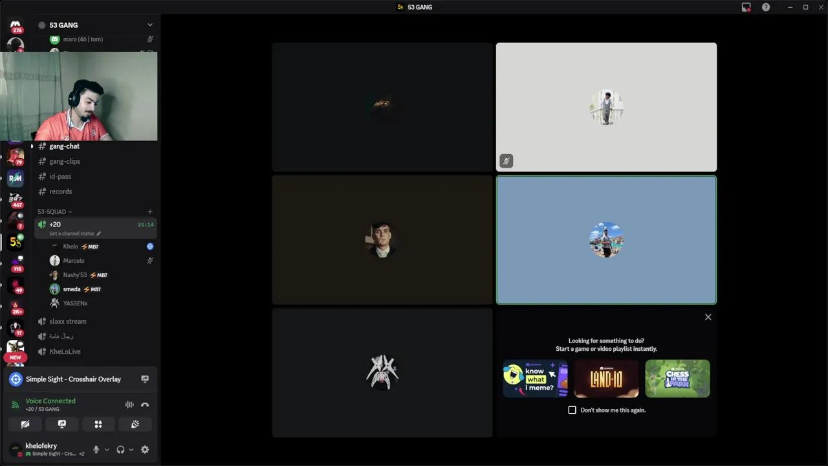The width and height of the screenshot is (828, 466).
Task: Open the server icon with 467 badge
Action: coord(16,198)
